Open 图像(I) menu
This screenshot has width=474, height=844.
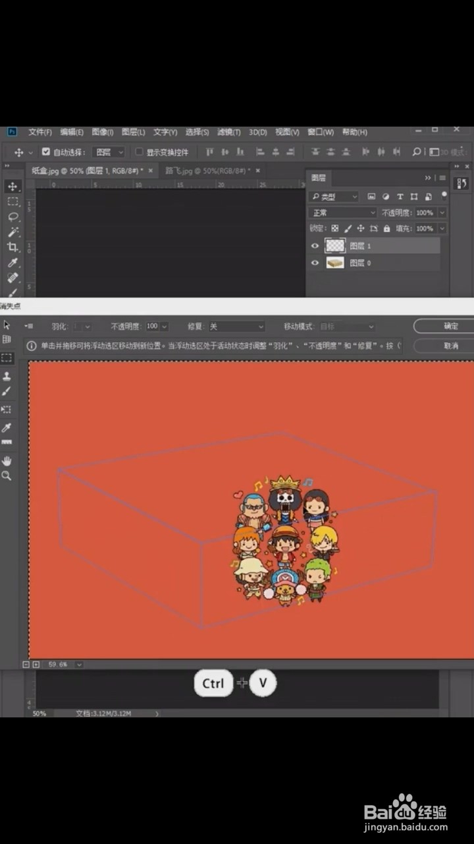click(x=102, y=132)
